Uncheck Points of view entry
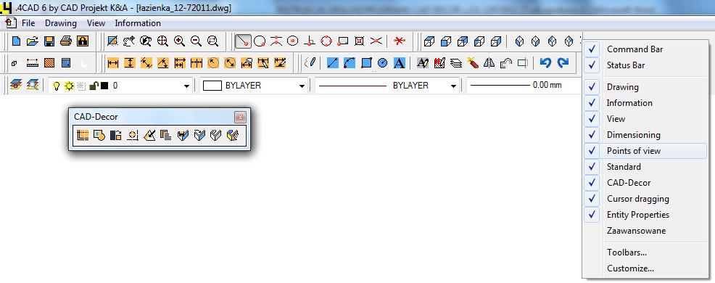Image resolution: width=715 pixels, height=283 pixels. (x=645, y=151)
